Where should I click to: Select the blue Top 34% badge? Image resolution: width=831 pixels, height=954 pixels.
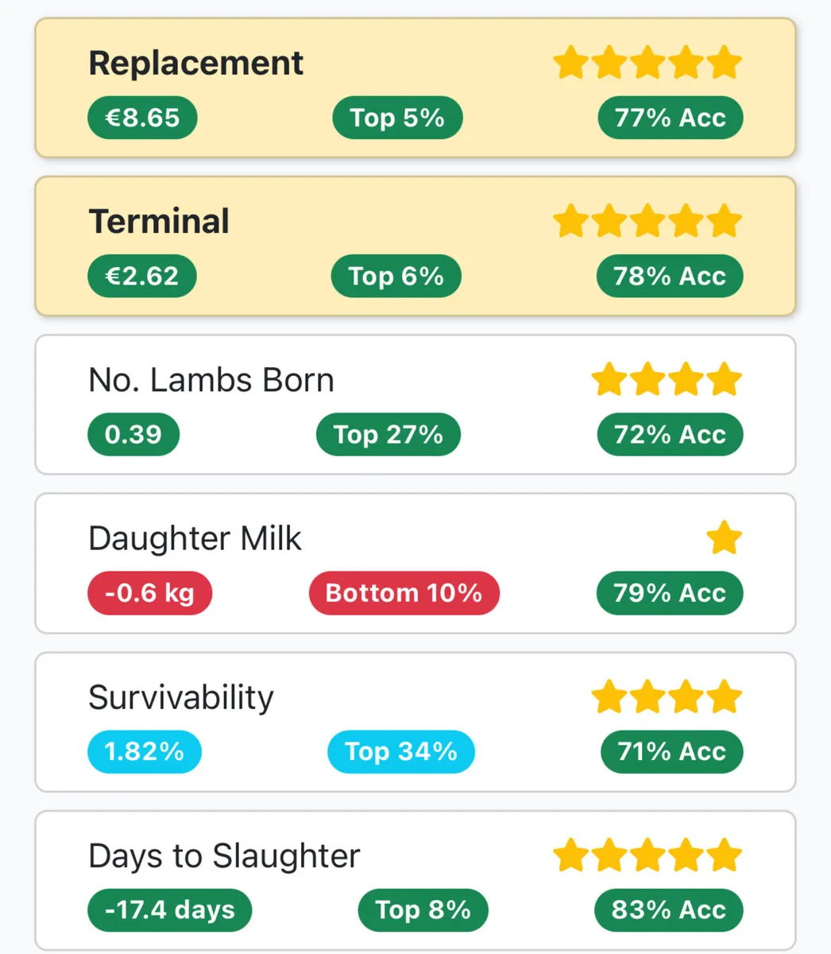tap(400, 751)
